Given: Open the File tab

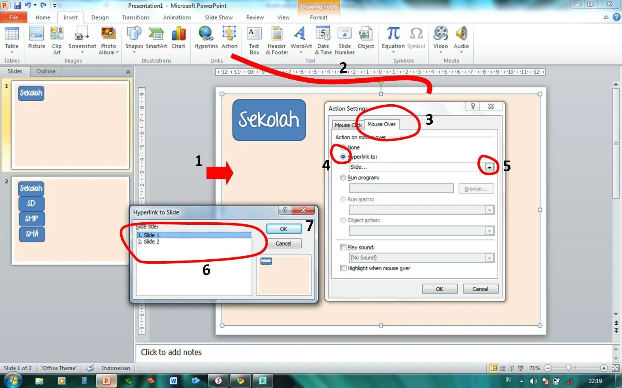Looking at the screenshot, I should click(13, 17).
